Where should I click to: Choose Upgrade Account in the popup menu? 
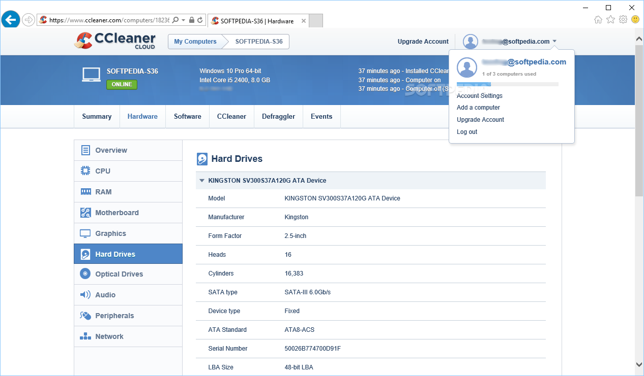coord(481,120)
